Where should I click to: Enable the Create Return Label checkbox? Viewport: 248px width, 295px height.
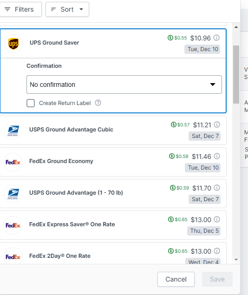31,103
